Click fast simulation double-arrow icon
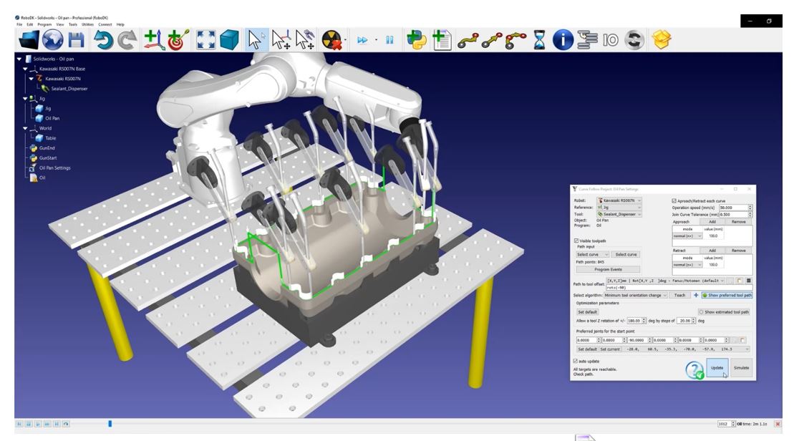 click(362, 40)
